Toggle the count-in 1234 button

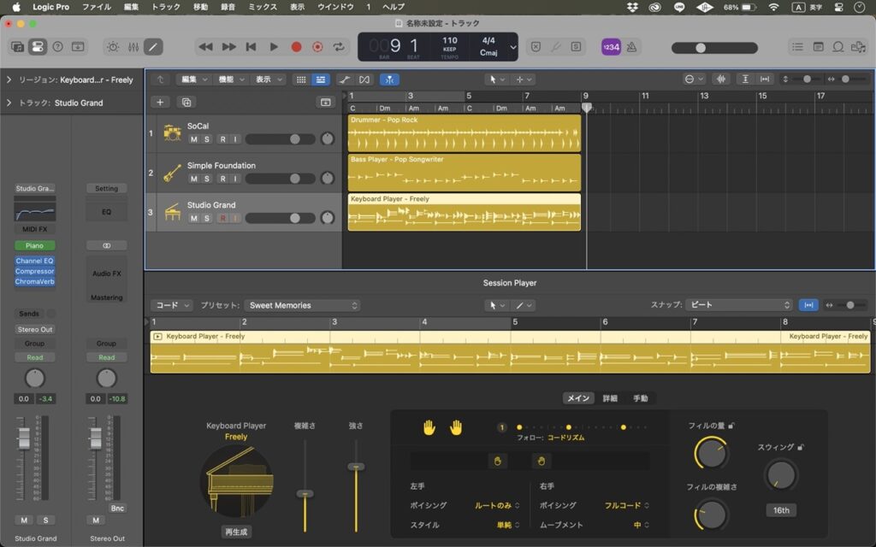coord(611,47)
